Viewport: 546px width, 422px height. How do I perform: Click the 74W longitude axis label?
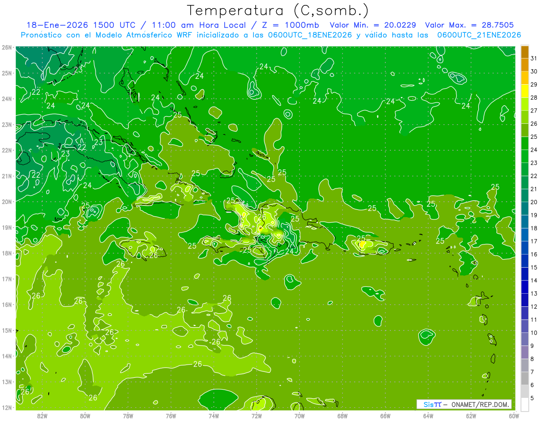click(x=214, y=416)
